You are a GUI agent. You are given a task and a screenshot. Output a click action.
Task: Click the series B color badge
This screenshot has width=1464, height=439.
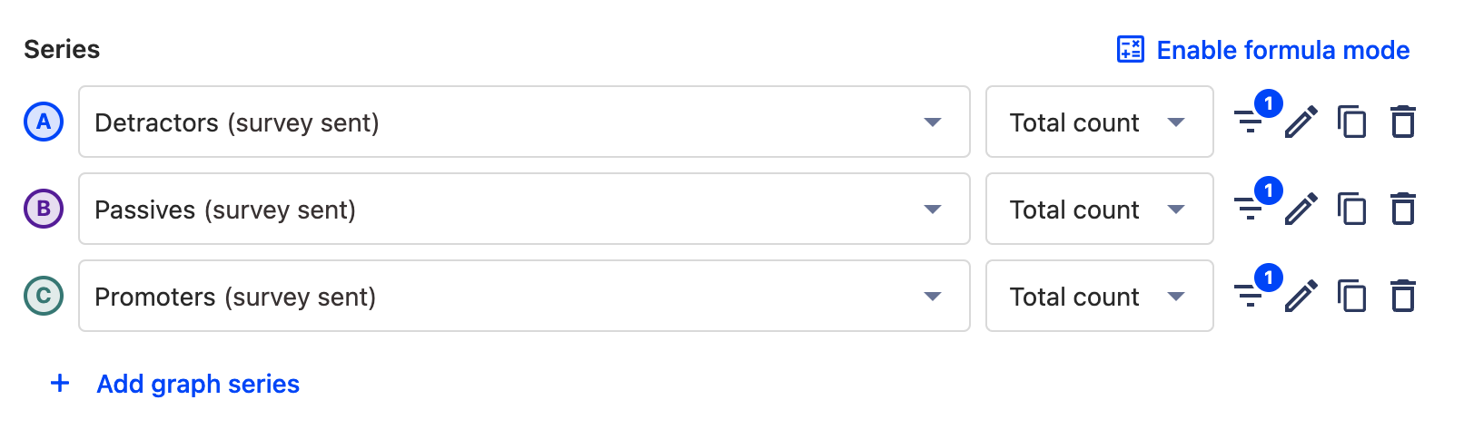[44, 209]
